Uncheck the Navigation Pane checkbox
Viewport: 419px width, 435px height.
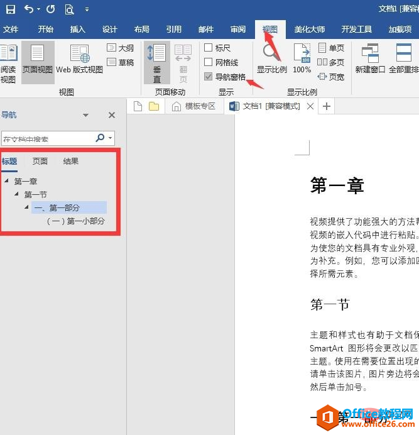point(209,77)
